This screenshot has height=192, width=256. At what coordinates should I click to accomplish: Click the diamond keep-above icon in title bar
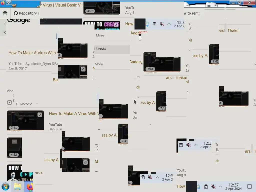pos(8,2)
